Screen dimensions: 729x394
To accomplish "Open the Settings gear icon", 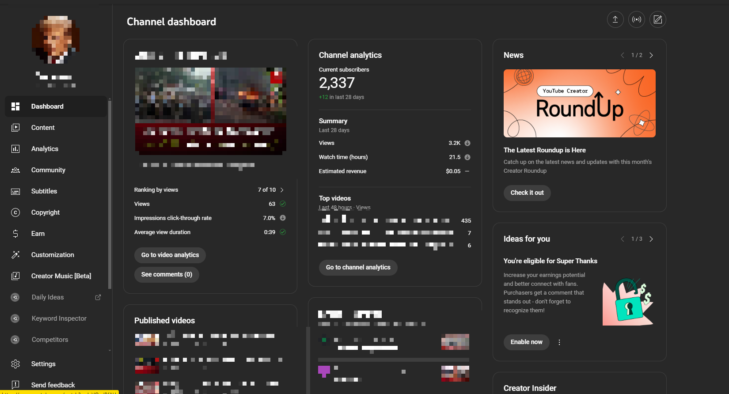I will click(x=15, y=364).
